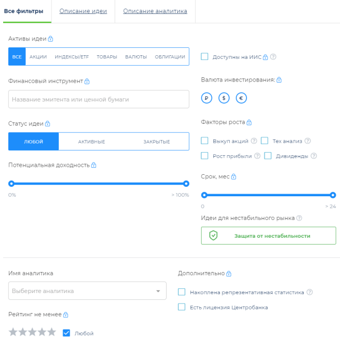Screen dimensions: 340x342
Task: Click lock icon next to Активы идеи
Action: click(50, 39)
